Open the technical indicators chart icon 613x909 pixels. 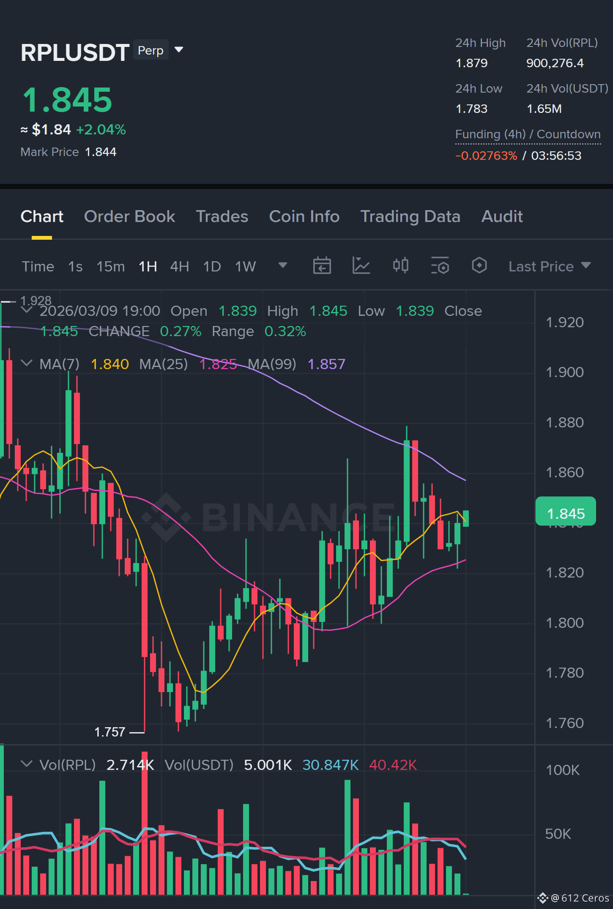tap(361, 266)
